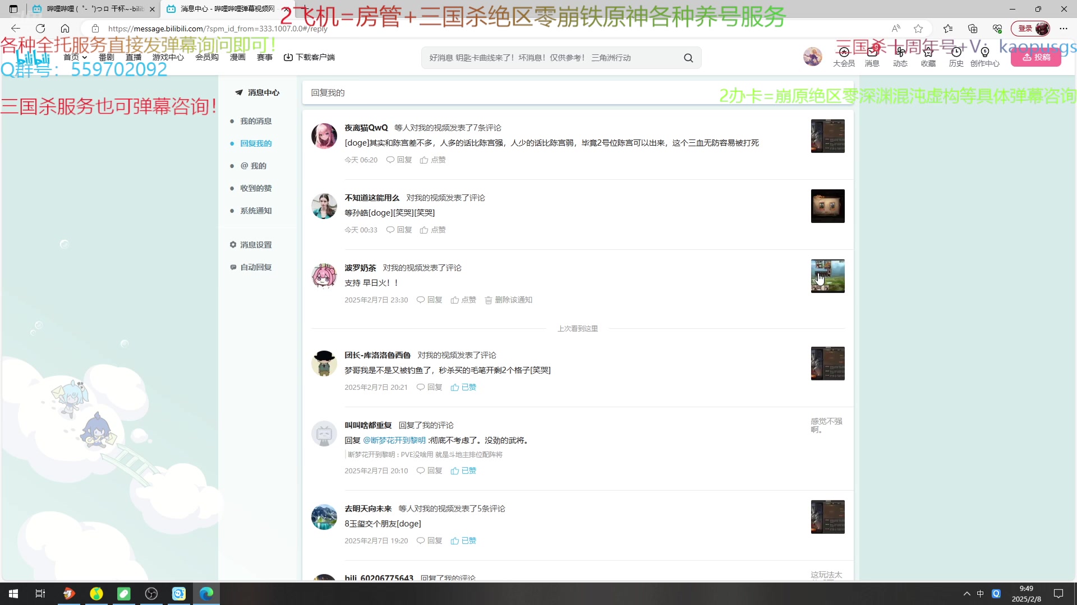1077x605 pixels.
Task: Go to 游戏中心 in top nav
Action: click(168, 57)
